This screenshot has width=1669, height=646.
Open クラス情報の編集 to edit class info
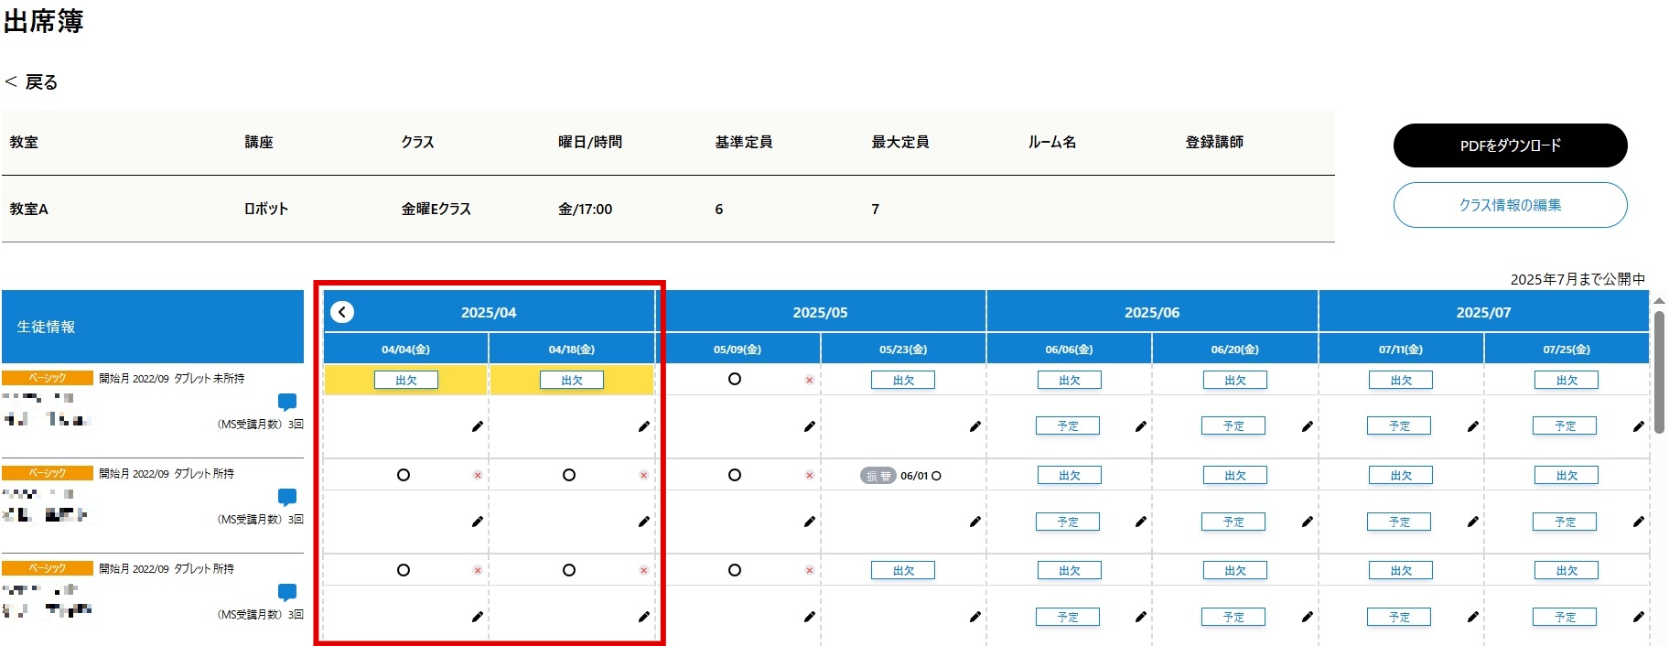point(1510,205)
